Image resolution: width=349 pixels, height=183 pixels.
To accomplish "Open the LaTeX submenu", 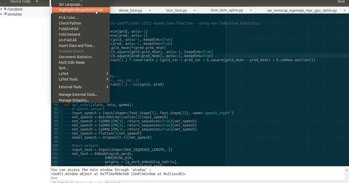I will click(x=81, y=74).
